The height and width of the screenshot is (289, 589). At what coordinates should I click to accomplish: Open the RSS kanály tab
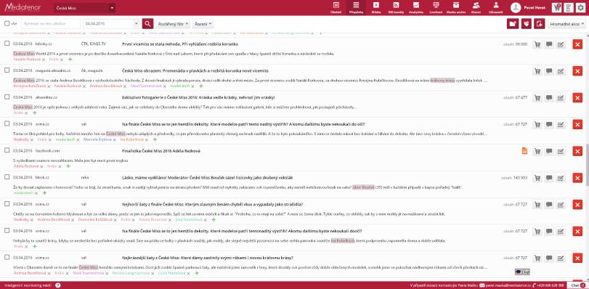pos(396,7)
